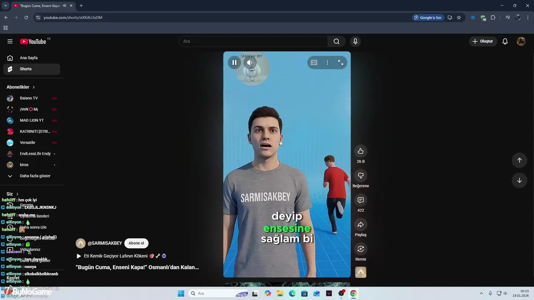Open a new browser tab
534x300 pixels.
[81, 5]
